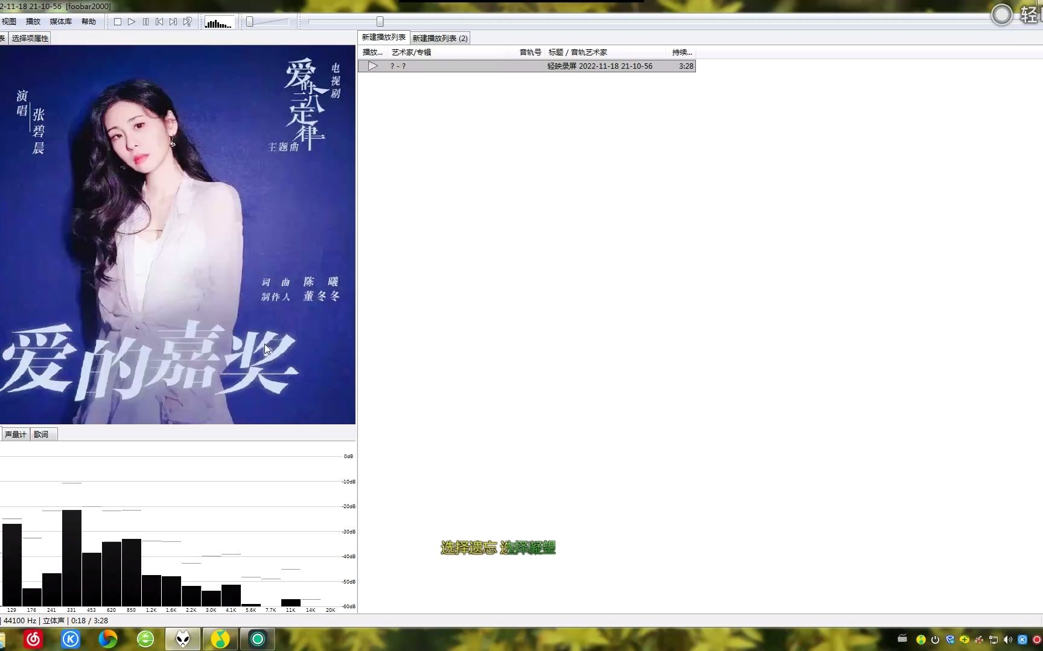Click the blue K icon in the system tray
1043x651 pixels.
coord(1022,640)
